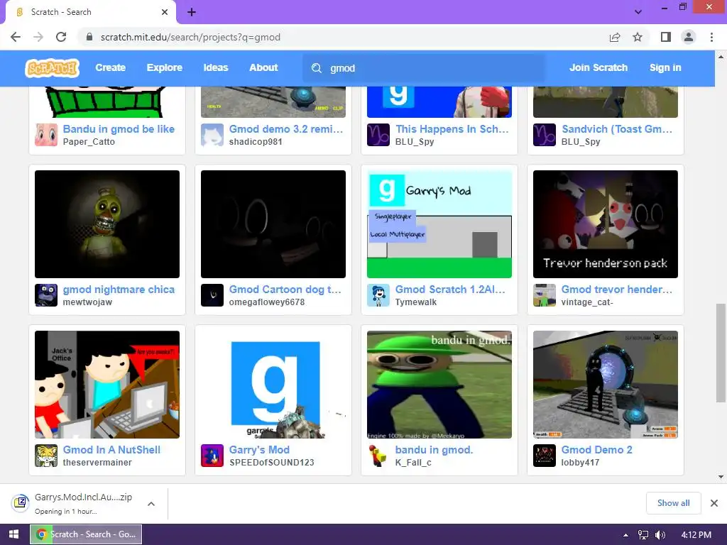The image size is (727, 545).
Task: Click lobby417's avatar
Action: (545, 456)
